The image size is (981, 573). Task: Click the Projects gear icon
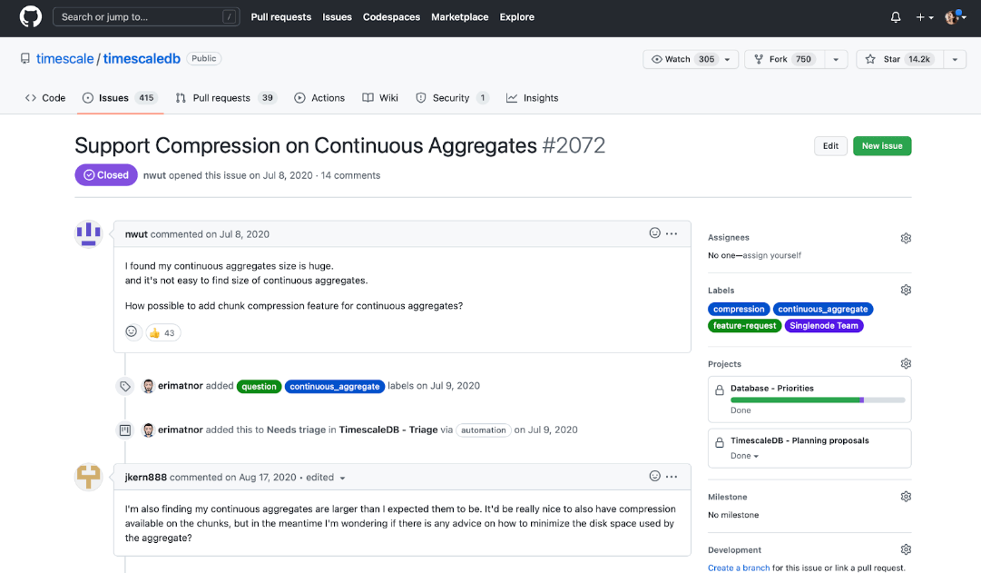point(905,364)
